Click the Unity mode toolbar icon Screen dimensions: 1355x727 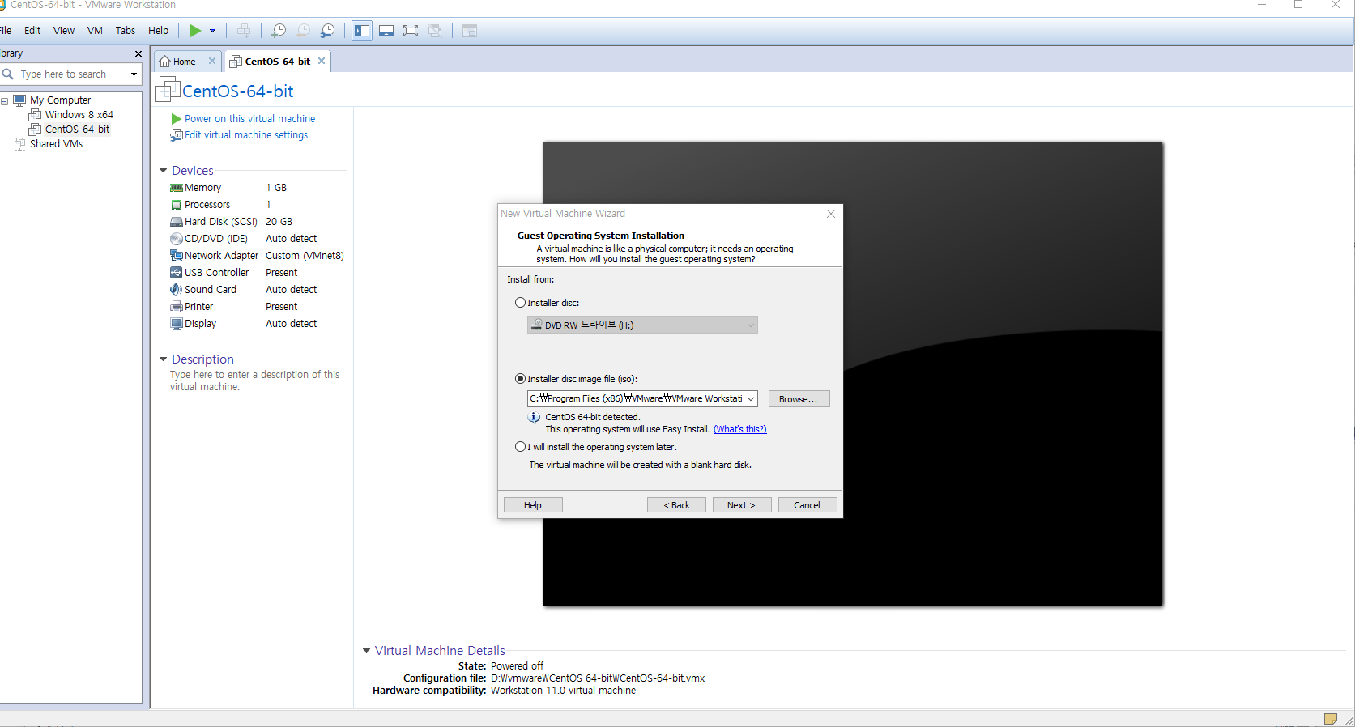435,31
